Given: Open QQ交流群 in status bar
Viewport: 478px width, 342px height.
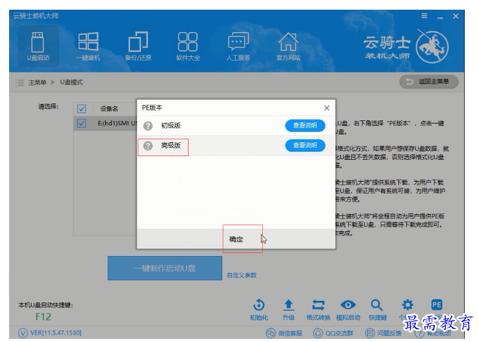Looking at the screenshot, I should tap(333, 333).
